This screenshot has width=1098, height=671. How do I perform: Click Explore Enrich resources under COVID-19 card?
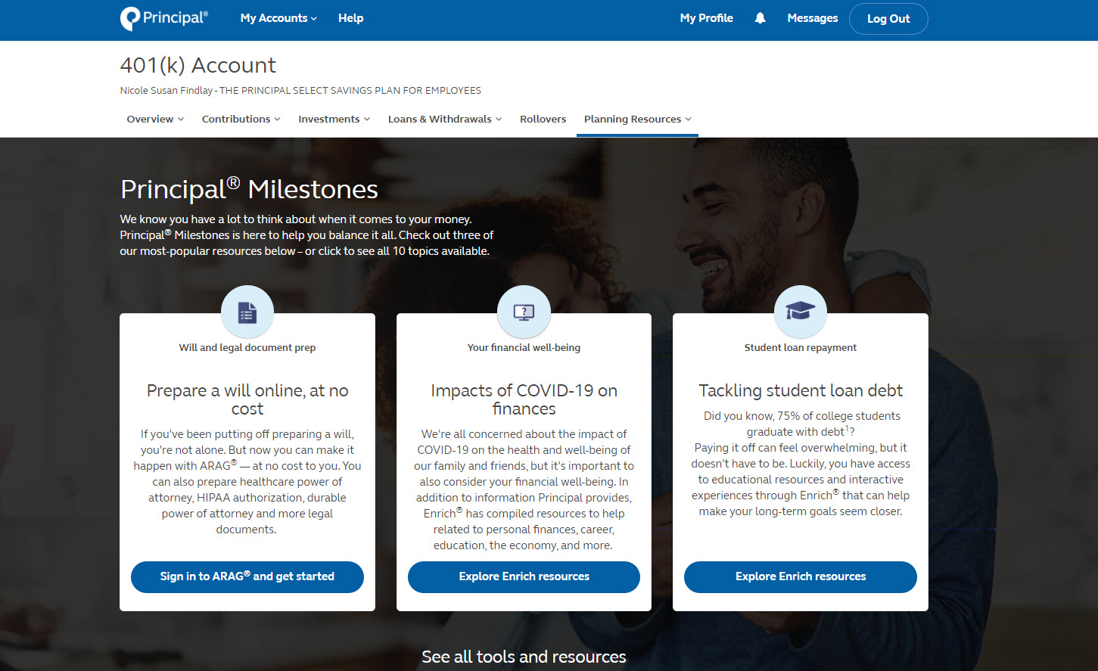pos(524,576)
